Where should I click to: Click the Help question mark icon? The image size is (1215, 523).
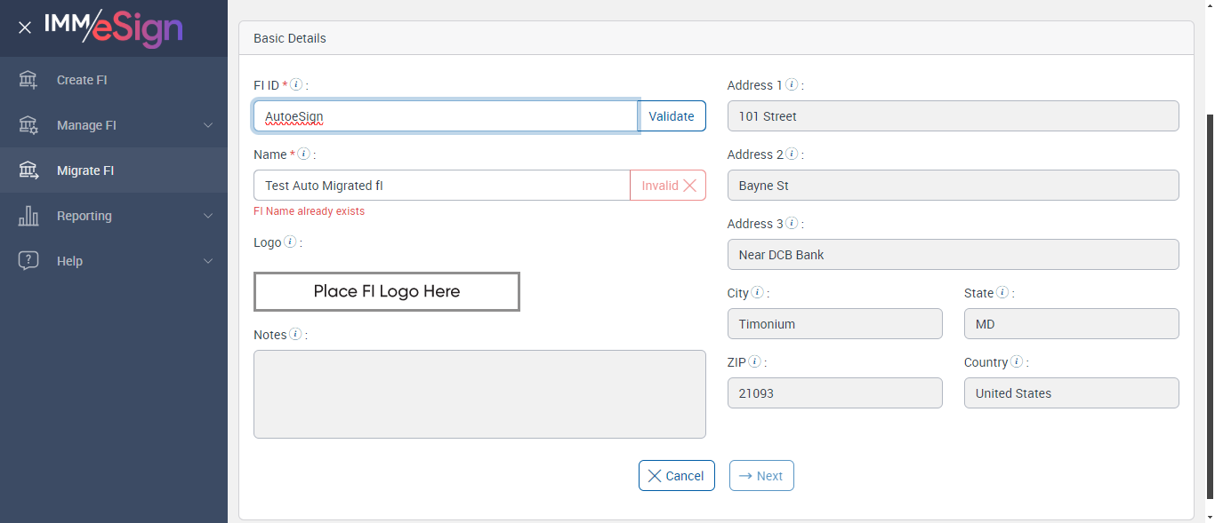coord(28,261)
